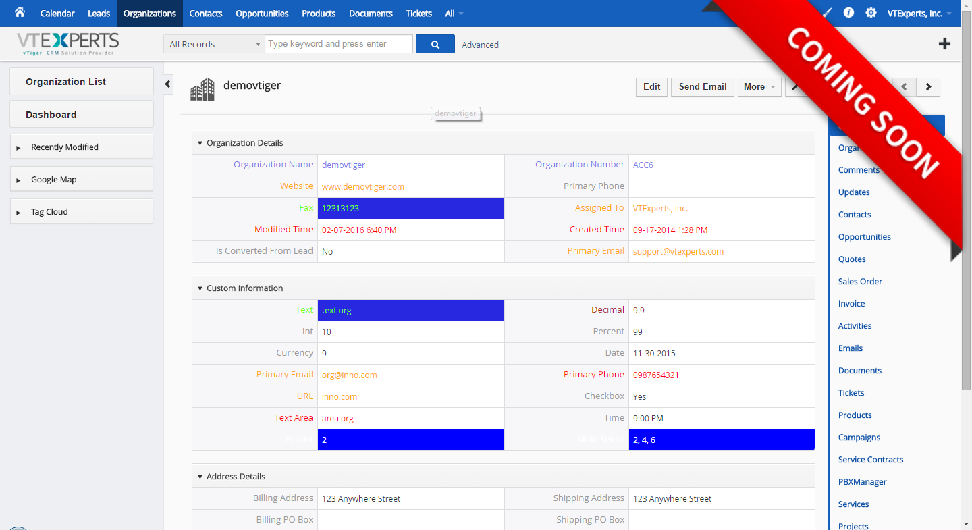Click the inno.com URL value
The width and height of the screenshot is (972, 530).
(340, 396)
